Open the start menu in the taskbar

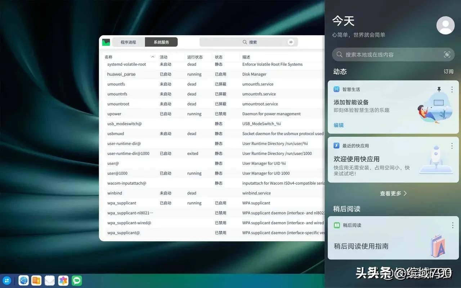7,280
